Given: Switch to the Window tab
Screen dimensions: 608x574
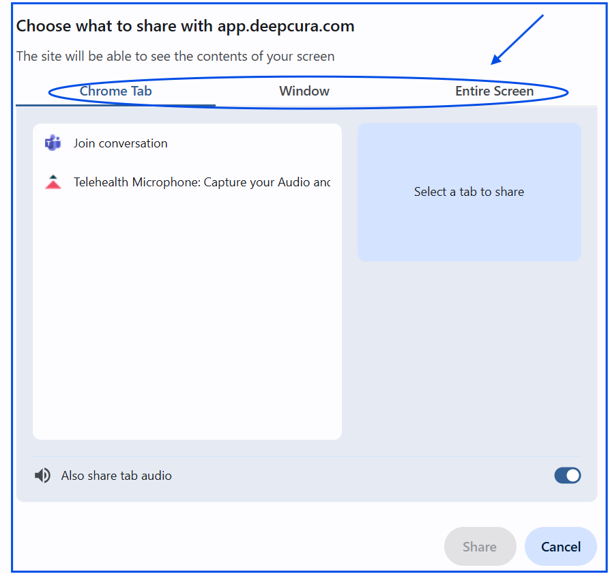Looking at the screenshot, I should pos(304,91).
